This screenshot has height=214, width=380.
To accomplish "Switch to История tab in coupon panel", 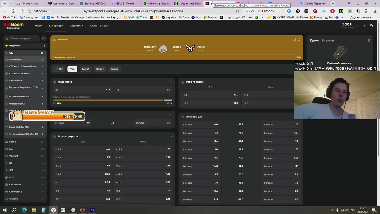I will pos(328,40).
